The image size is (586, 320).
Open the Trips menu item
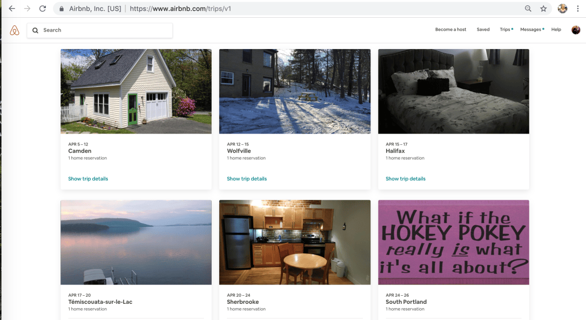pyautogui.click(x=506, y=30)
